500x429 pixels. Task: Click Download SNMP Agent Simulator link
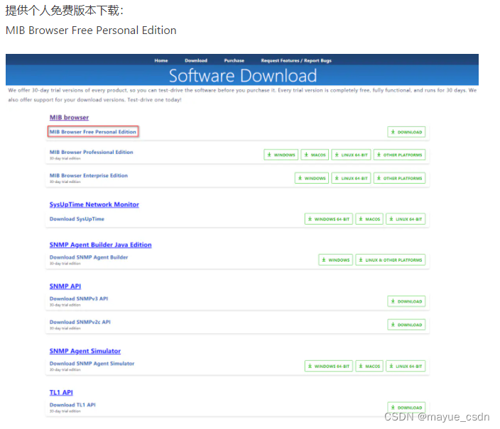coord(92,363)
